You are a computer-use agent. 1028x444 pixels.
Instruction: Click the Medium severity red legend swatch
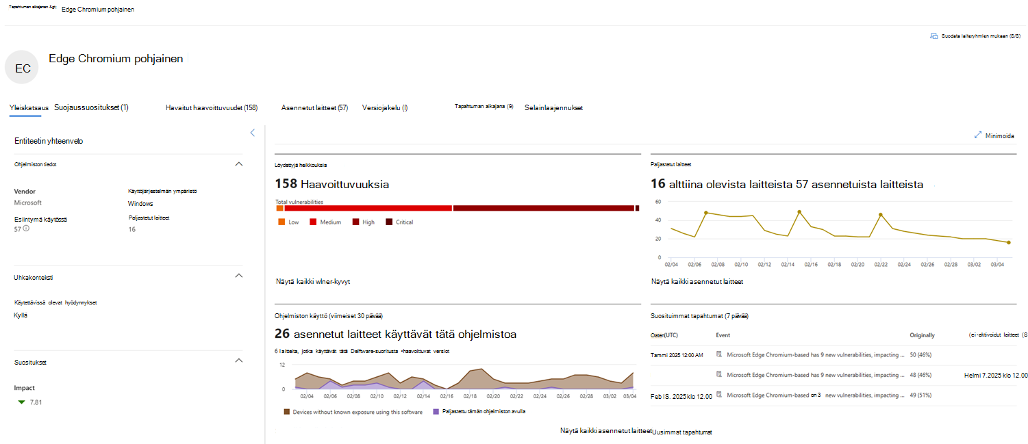pos(313,222)
